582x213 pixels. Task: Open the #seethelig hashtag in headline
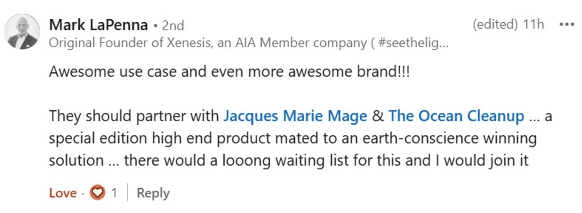click(x=414, y=43)
